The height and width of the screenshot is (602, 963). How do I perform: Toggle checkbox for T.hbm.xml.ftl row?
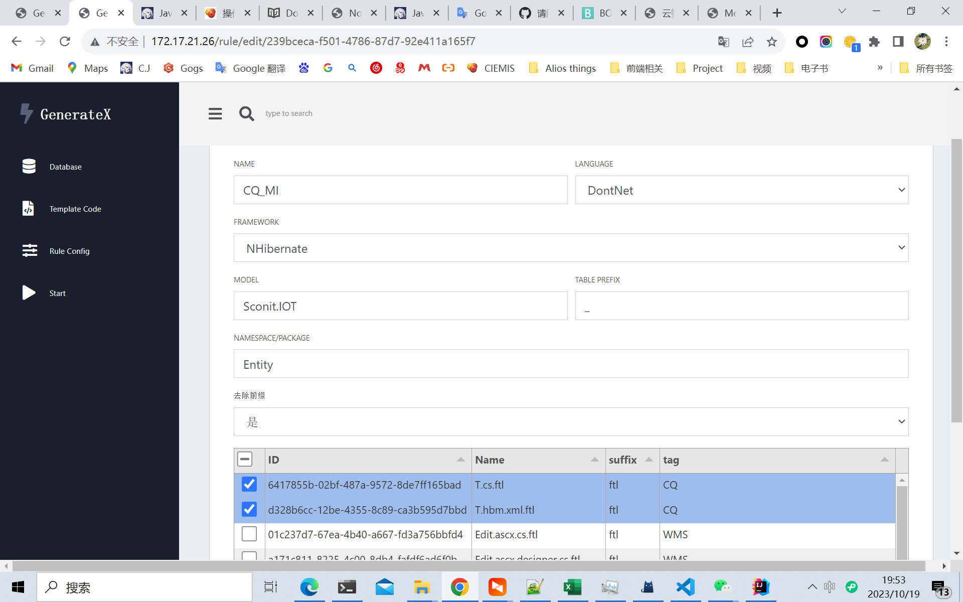pos(248,510)
